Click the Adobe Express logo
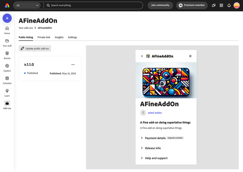Screen dimensions: 243x172 click(7, 6)
